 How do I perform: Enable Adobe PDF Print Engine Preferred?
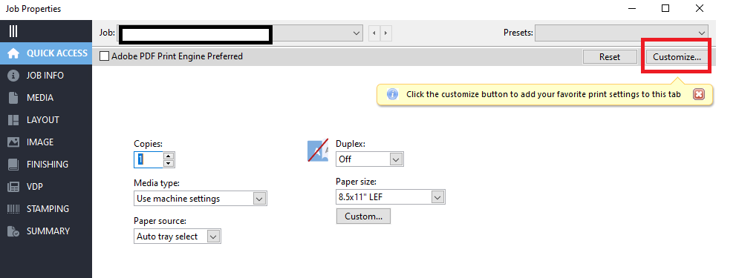pos(104,56)
